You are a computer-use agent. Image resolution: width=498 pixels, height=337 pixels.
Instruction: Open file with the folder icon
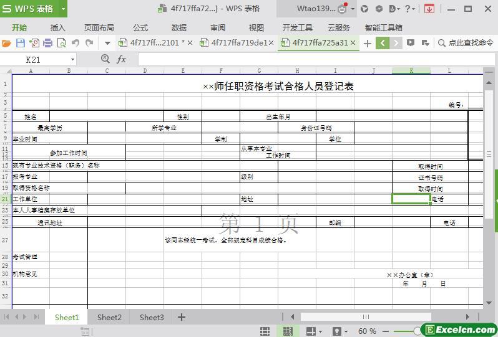tap(6, 43)
